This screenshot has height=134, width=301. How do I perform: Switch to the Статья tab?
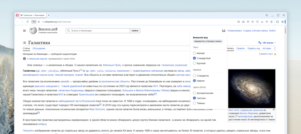click(26, 48)
